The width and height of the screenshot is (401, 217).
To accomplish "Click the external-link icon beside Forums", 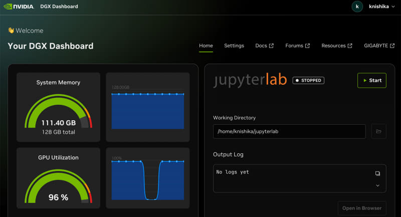I will pos(307,46).
